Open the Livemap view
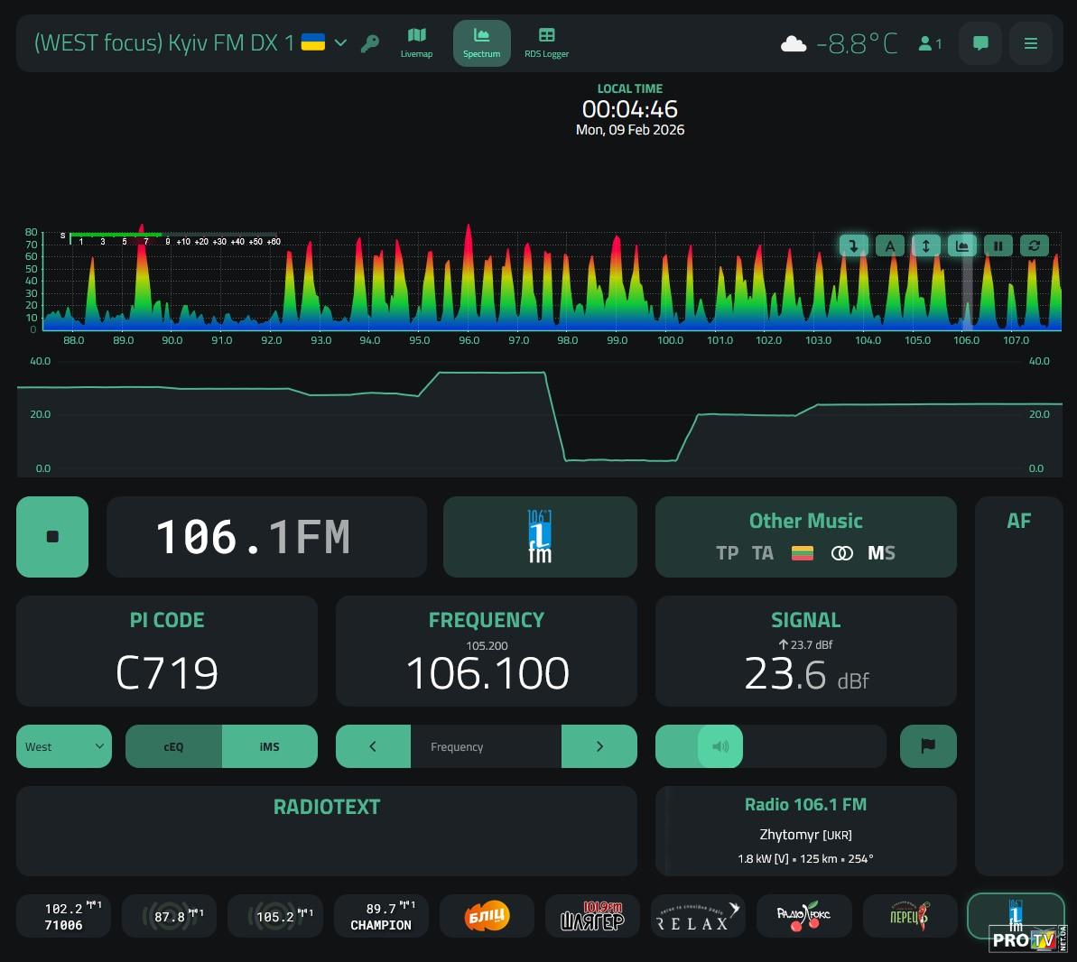 [x=416, y=42]
